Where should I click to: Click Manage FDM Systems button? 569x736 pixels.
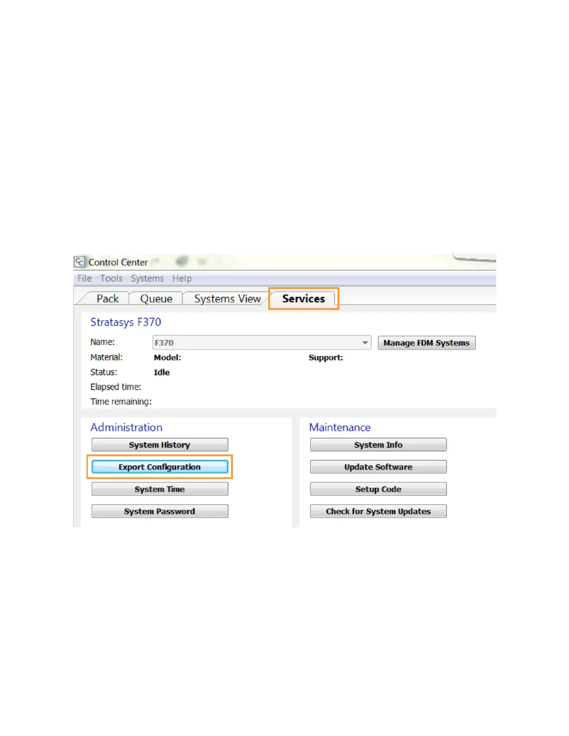tap(426, 343)
